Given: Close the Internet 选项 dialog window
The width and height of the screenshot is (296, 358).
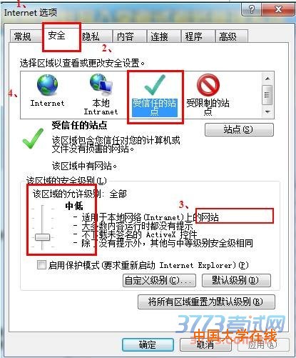Looking at the screenshot, I should tap(278, 9).
